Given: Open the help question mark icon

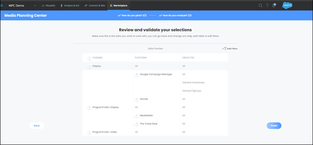Looking at the screenshot, I should pyautogui.click(x=267, y=6).
